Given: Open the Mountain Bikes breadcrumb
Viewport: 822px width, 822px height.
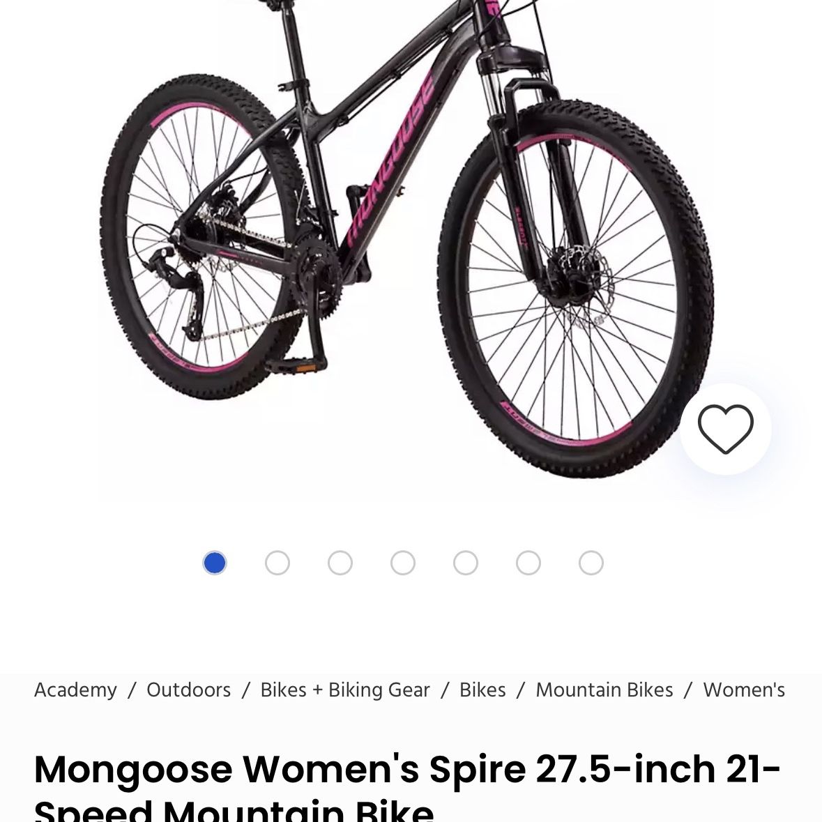Looking at the screenshot, I should [x=604, y=690].
